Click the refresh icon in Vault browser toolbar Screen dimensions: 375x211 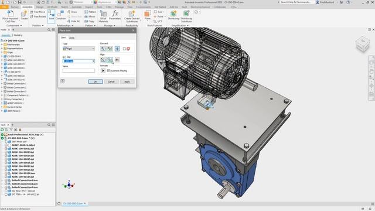(x=2, y=130)
